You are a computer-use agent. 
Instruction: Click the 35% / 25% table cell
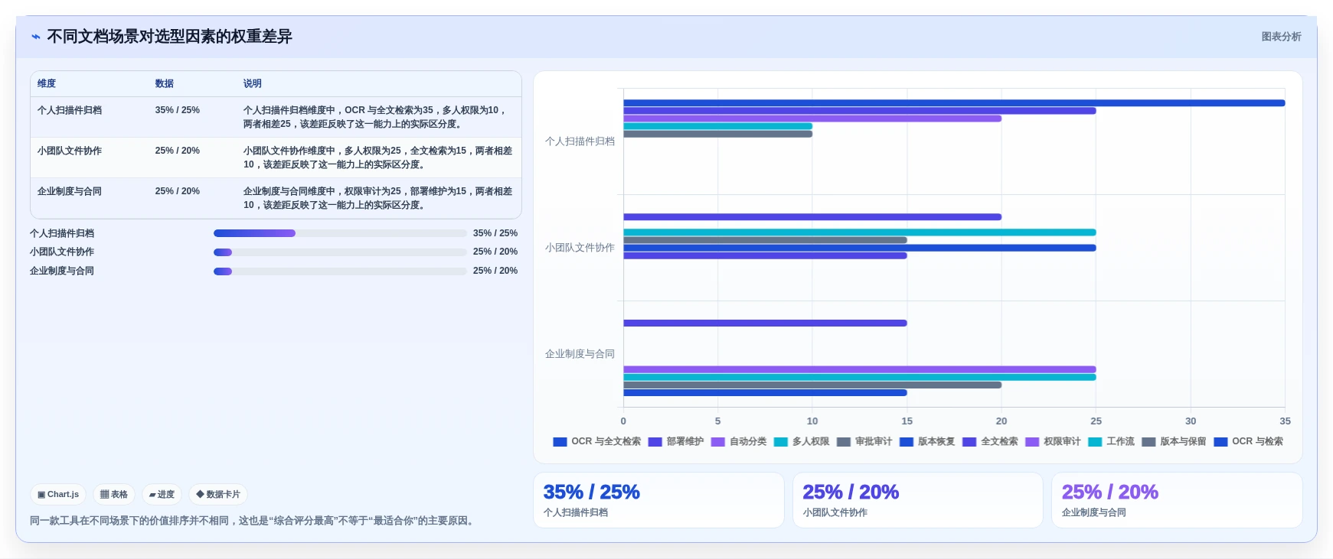(178, 110)
